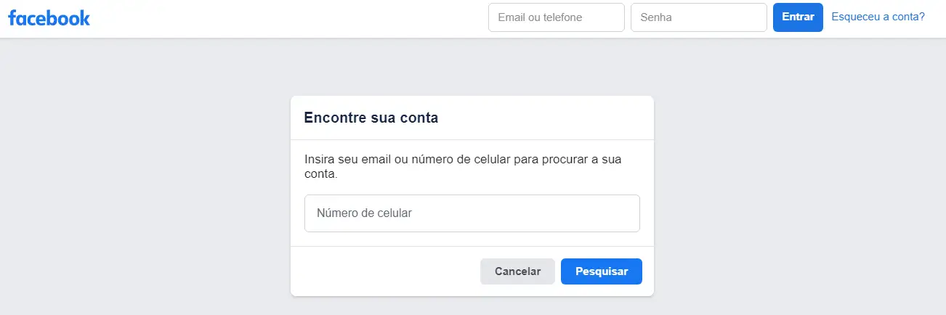Follow the forgotten account link in header
This screenshot has height=315, width=946.
click(878, 17)
